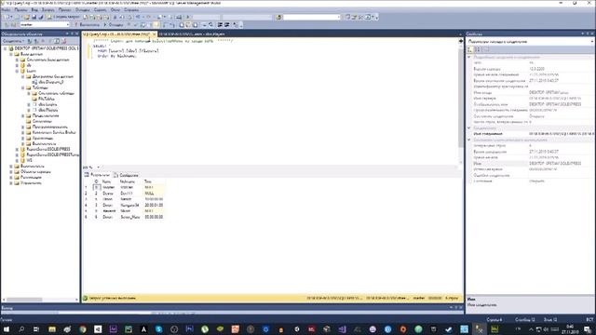Click the Open File folder icon in toolbar
The image size is (596, 335).
point(27,17)
